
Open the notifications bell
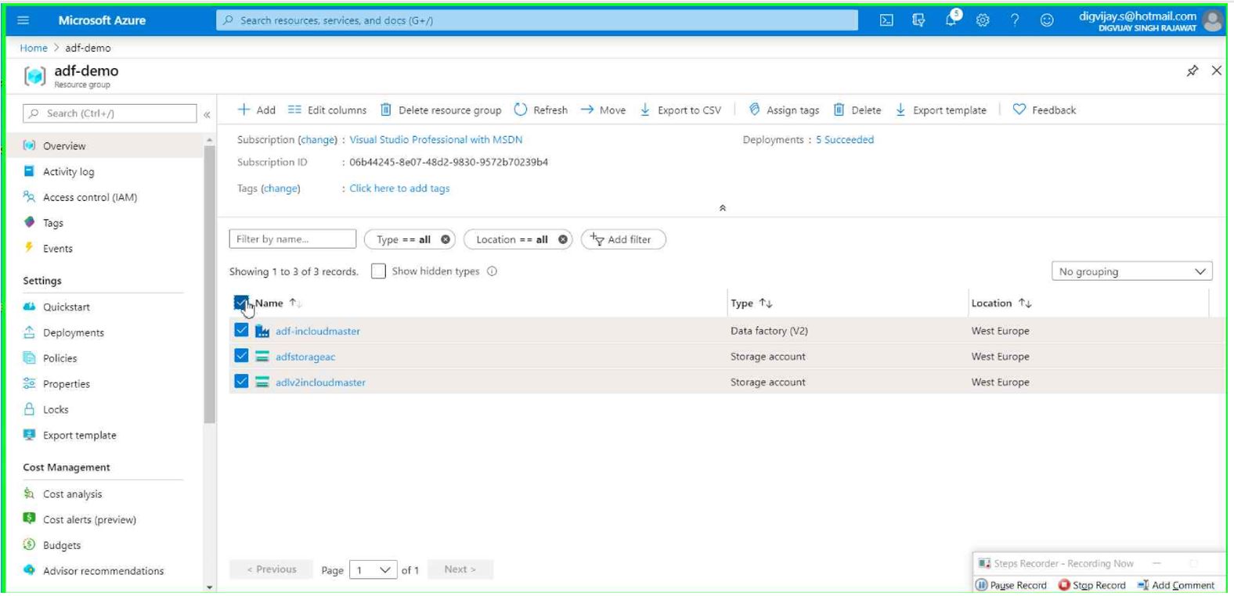(951, 20)
